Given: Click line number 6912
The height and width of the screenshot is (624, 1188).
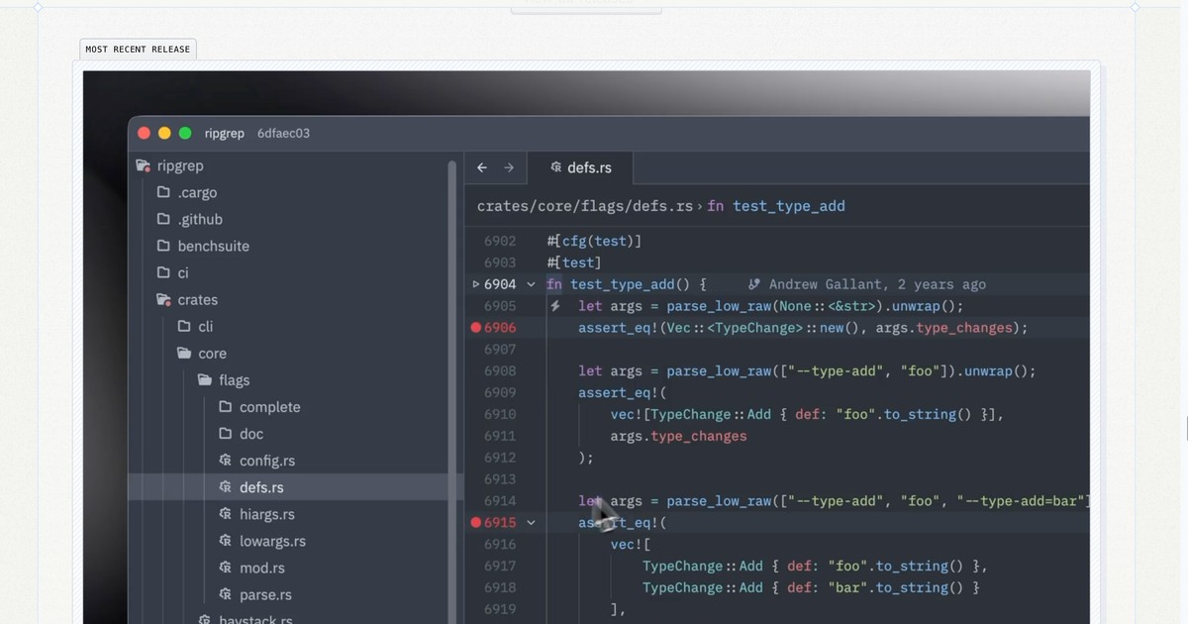Looking at the screenshot, I should tap(500, 458).
